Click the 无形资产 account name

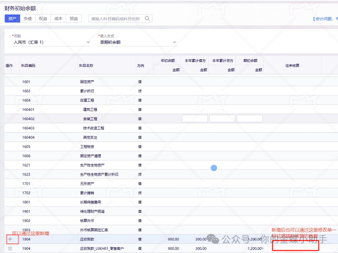point(87,184)
